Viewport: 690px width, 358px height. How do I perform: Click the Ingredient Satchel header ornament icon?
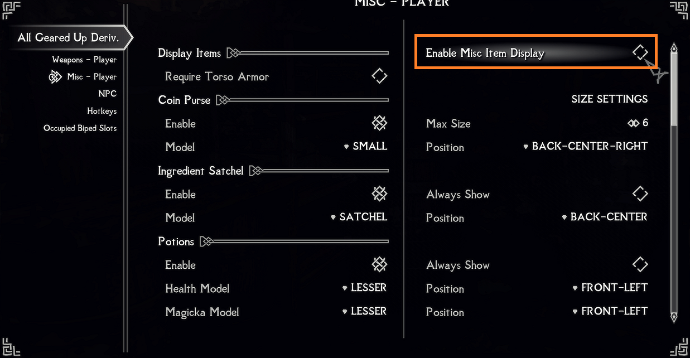pyautogui.click(x=256, y=171)
